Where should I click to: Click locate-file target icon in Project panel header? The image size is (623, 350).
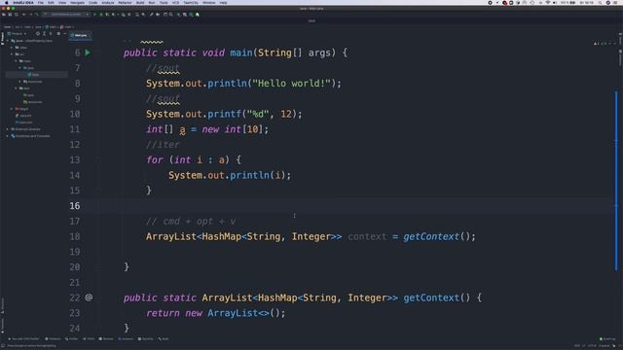tap(38, 34)
